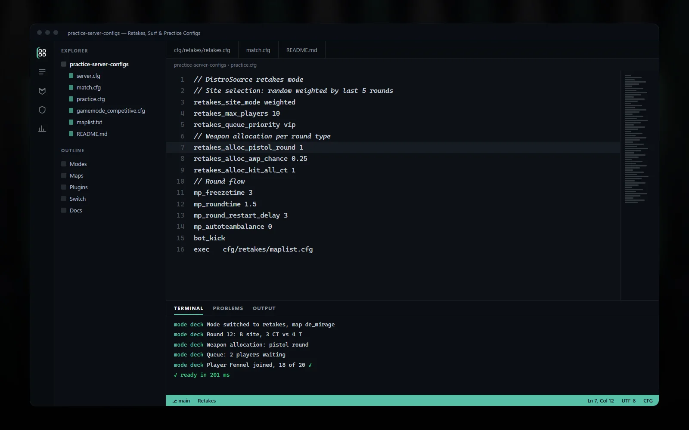The image size is (689, 430).
Task: Open the pennant badge icon in activity bar
Action: click(42, 91)
